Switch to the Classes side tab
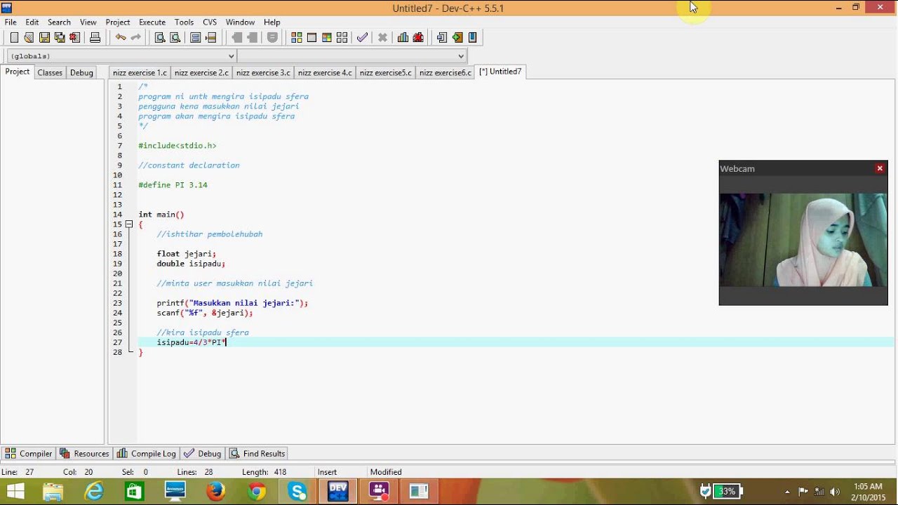 tap(50, 72)
